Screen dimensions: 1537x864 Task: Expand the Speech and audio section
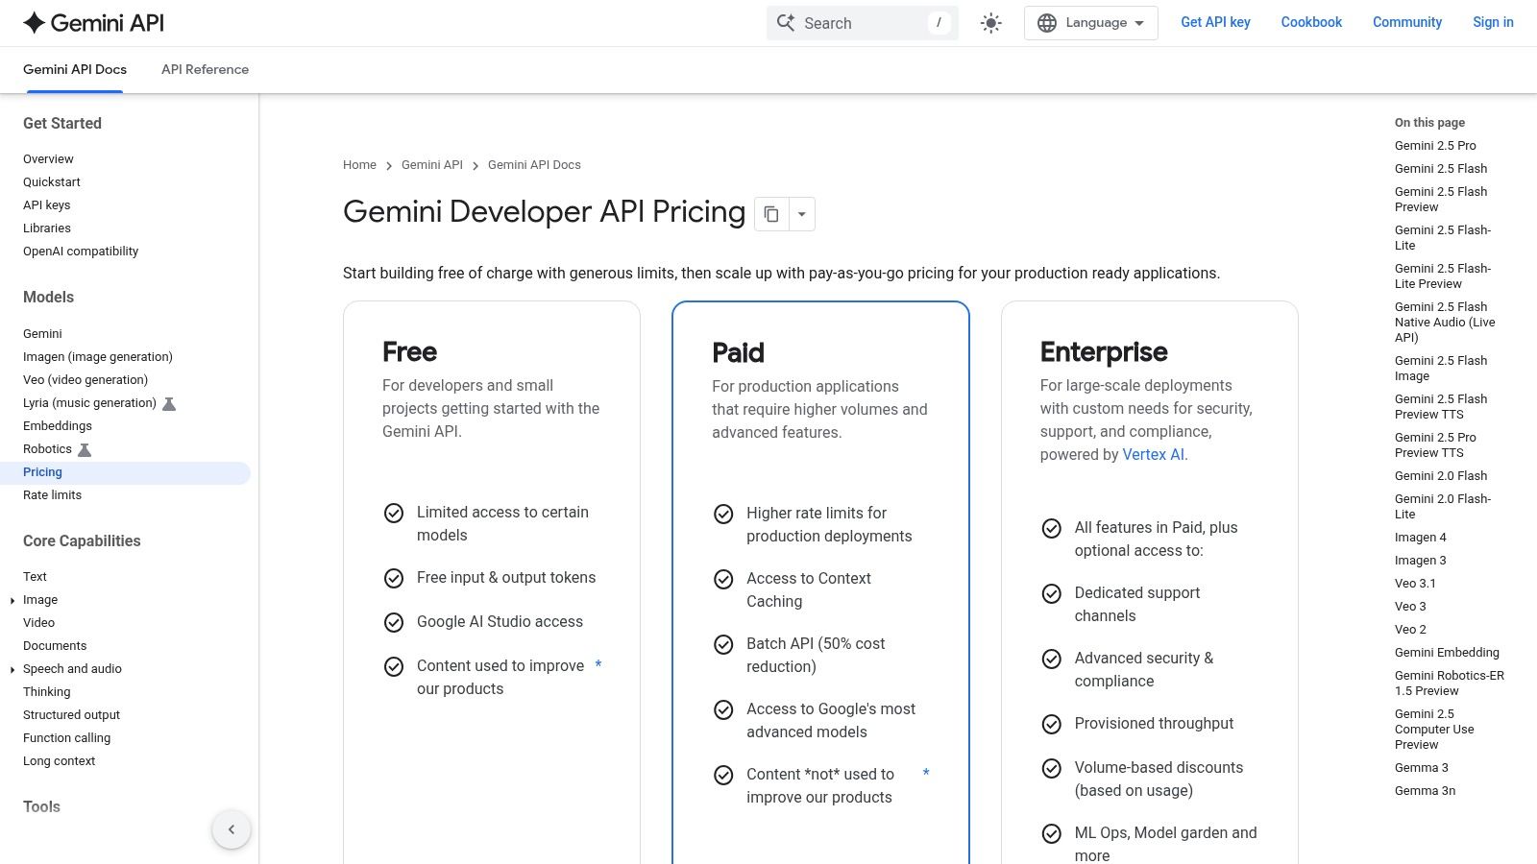tap(12, 669)
